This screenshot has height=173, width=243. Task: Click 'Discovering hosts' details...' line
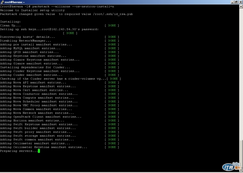27,37
